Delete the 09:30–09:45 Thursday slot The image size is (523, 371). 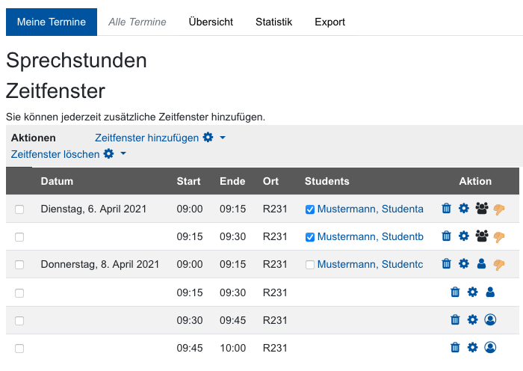point(455,320)
